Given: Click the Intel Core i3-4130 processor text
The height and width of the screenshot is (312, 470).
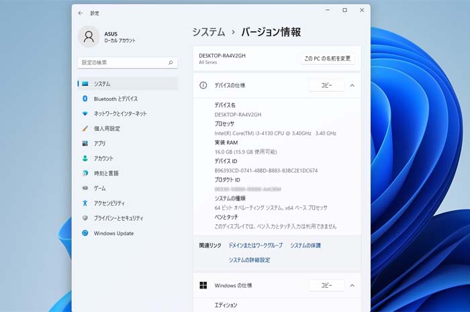Looking at the screenshot, I should (275, 134).
